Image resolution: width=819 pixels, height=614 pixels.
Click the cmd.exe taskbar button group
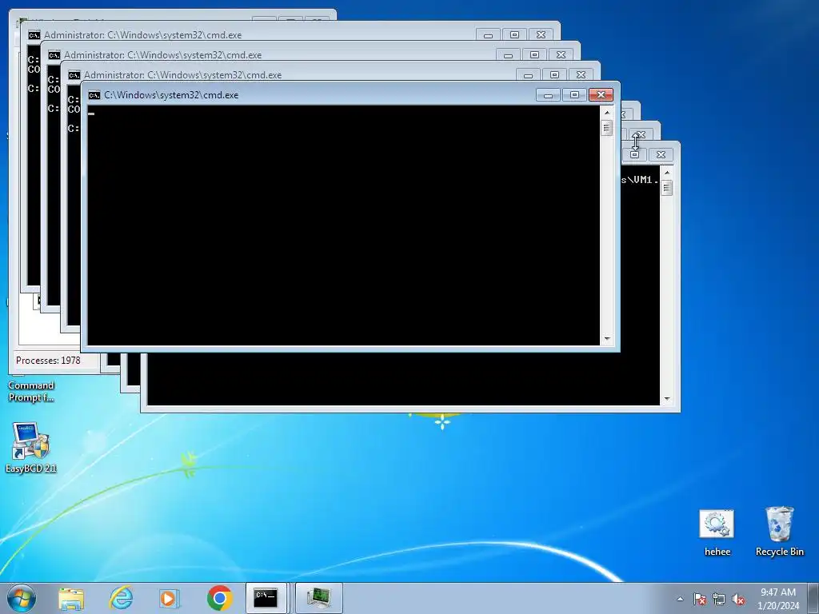point(267,598)
